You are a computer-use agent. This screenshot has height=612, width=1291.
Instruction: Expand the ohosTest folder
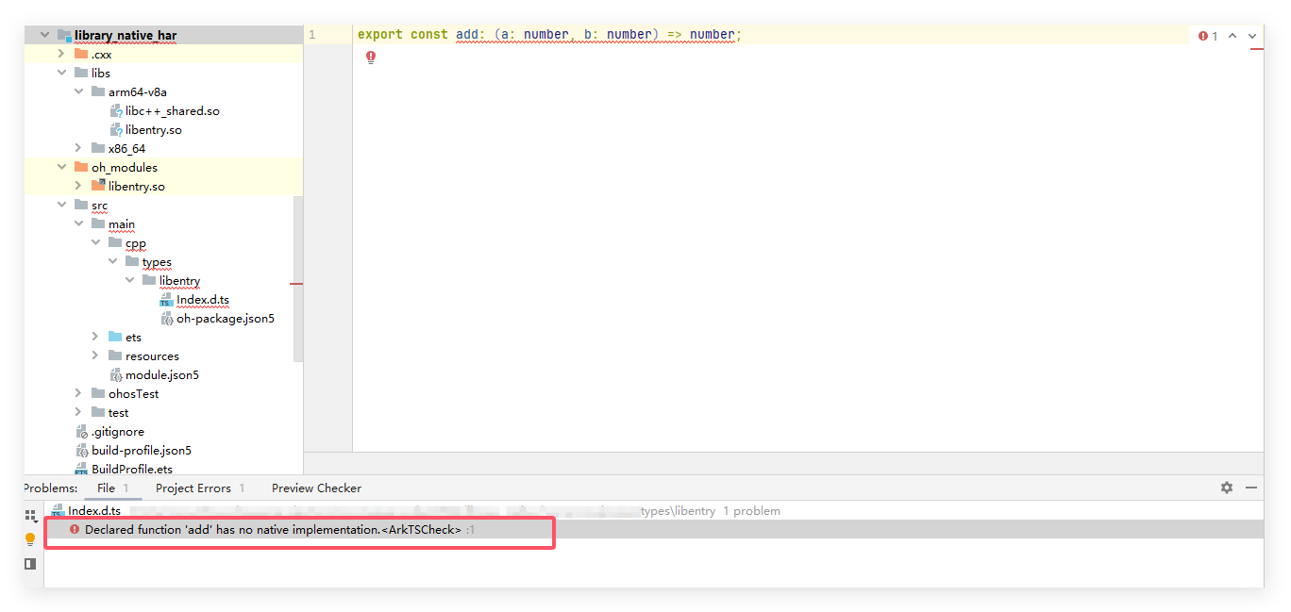(77, 393)
